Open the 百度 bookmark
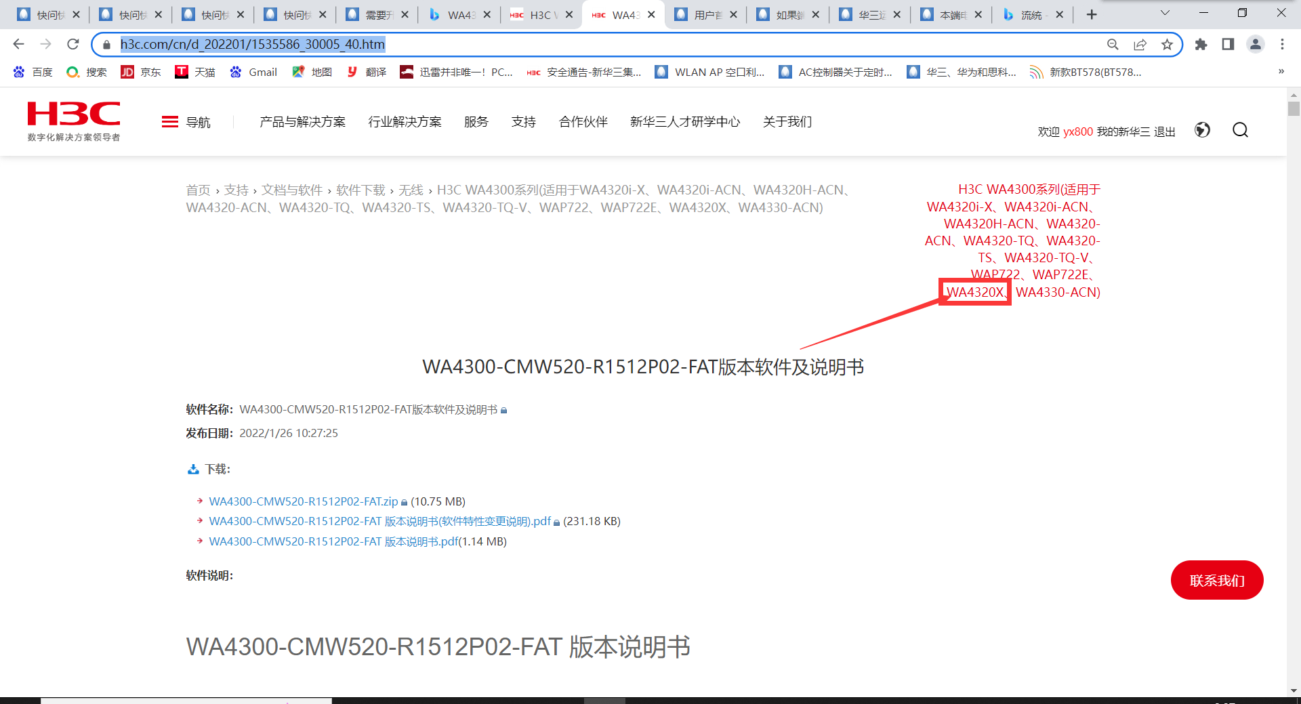This screenshot has width=1301, height=704. pyautogui.click(x=33, y=72)
